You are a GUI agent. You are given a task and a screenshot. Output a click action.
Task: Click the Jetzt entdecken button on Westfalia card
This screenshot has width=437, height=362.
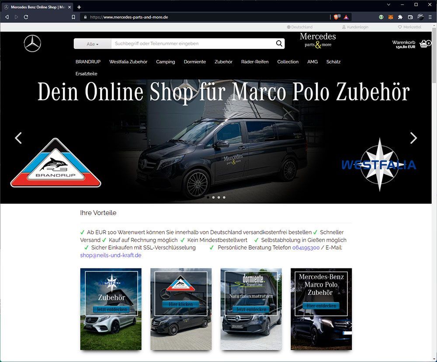click(112, 309)
